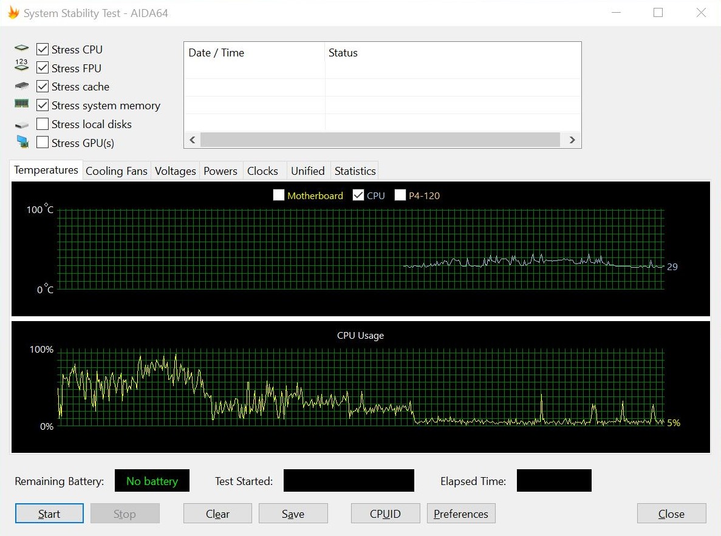Click the cache chip icon

coord(21,86)
